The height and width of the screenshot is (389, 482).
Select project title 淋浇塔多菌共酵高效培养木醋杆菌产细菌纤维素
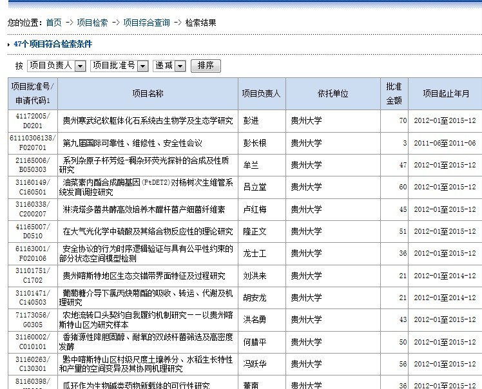[x=144, y=209]
